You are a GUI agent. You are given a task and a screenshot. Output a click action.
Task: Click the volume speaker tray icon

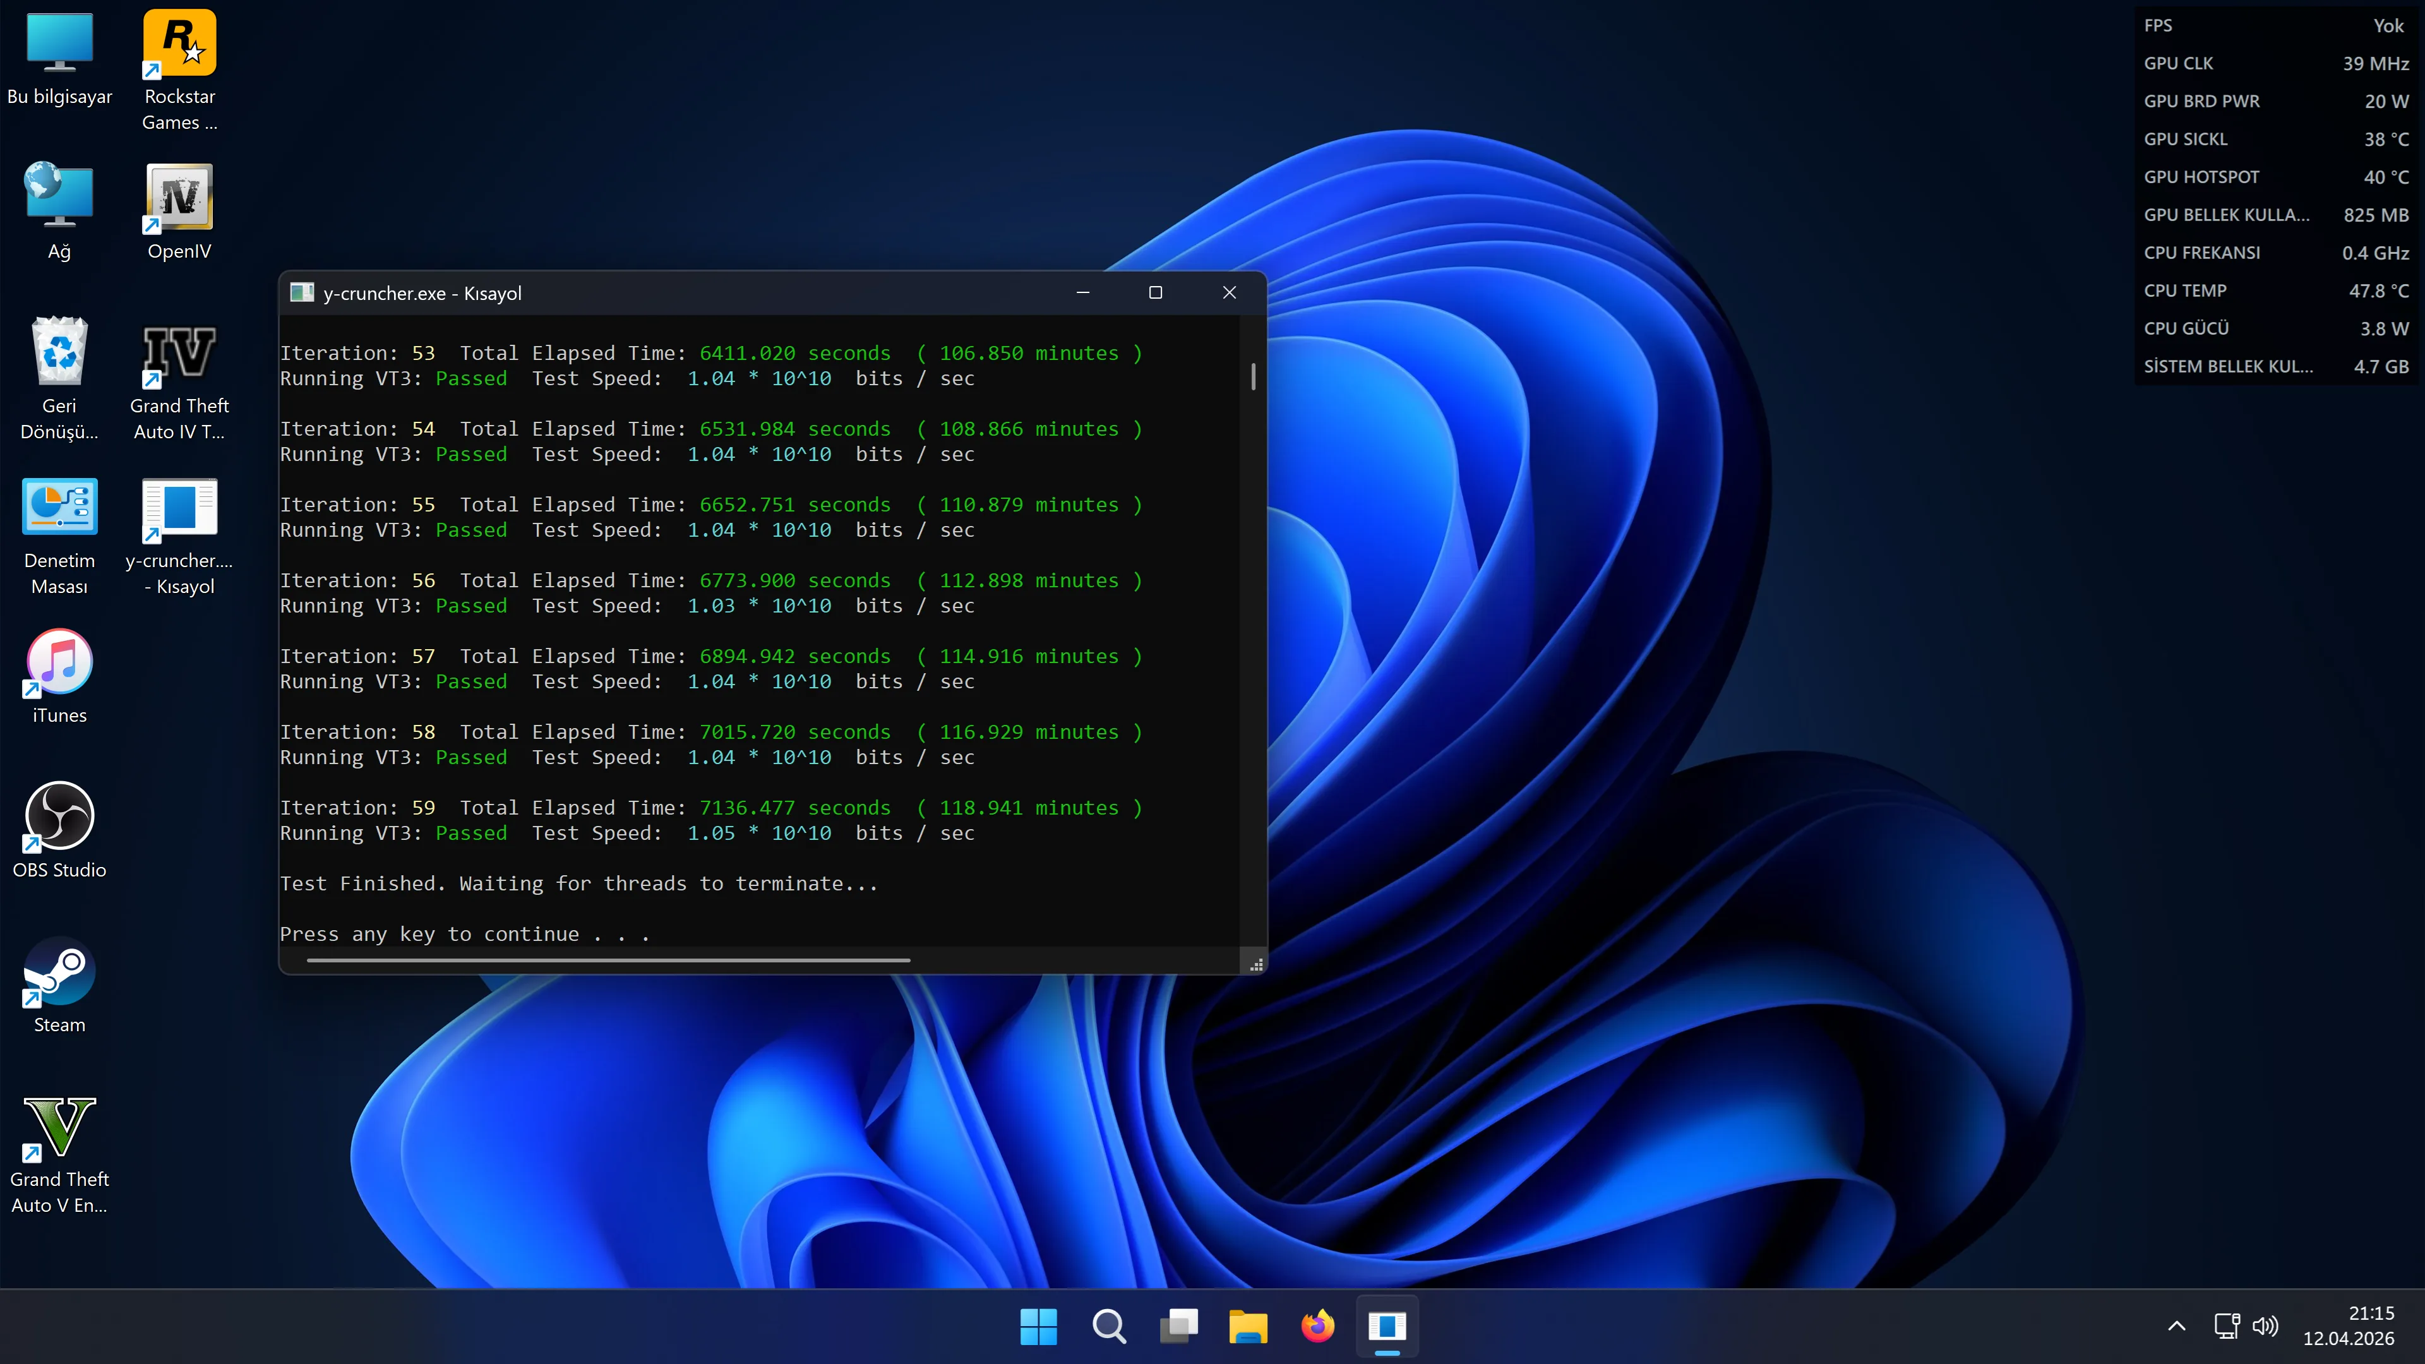pos(2265,1326)
